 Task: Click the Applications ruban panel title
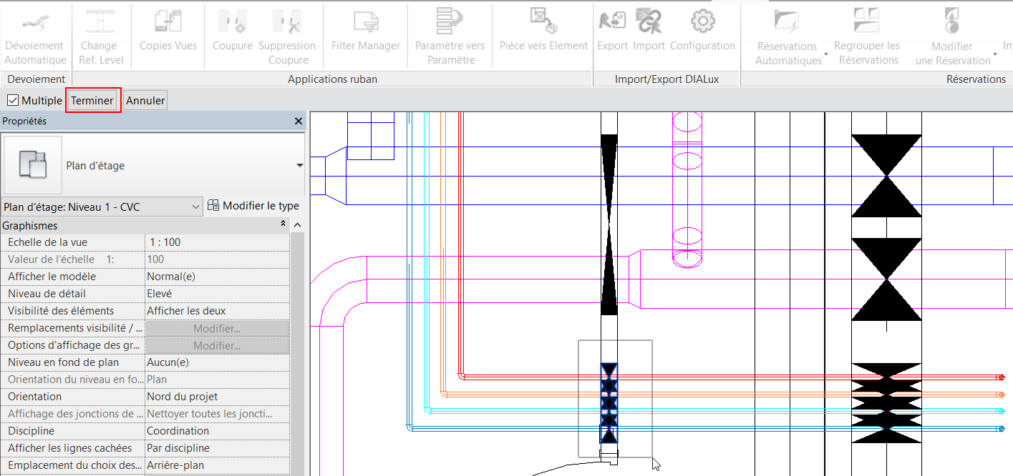point(332,79)
